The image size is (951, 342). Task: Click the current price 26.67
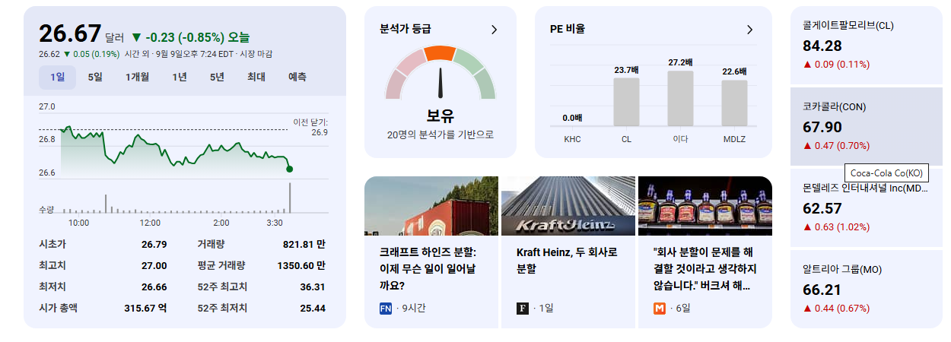(x=70, y=33)
